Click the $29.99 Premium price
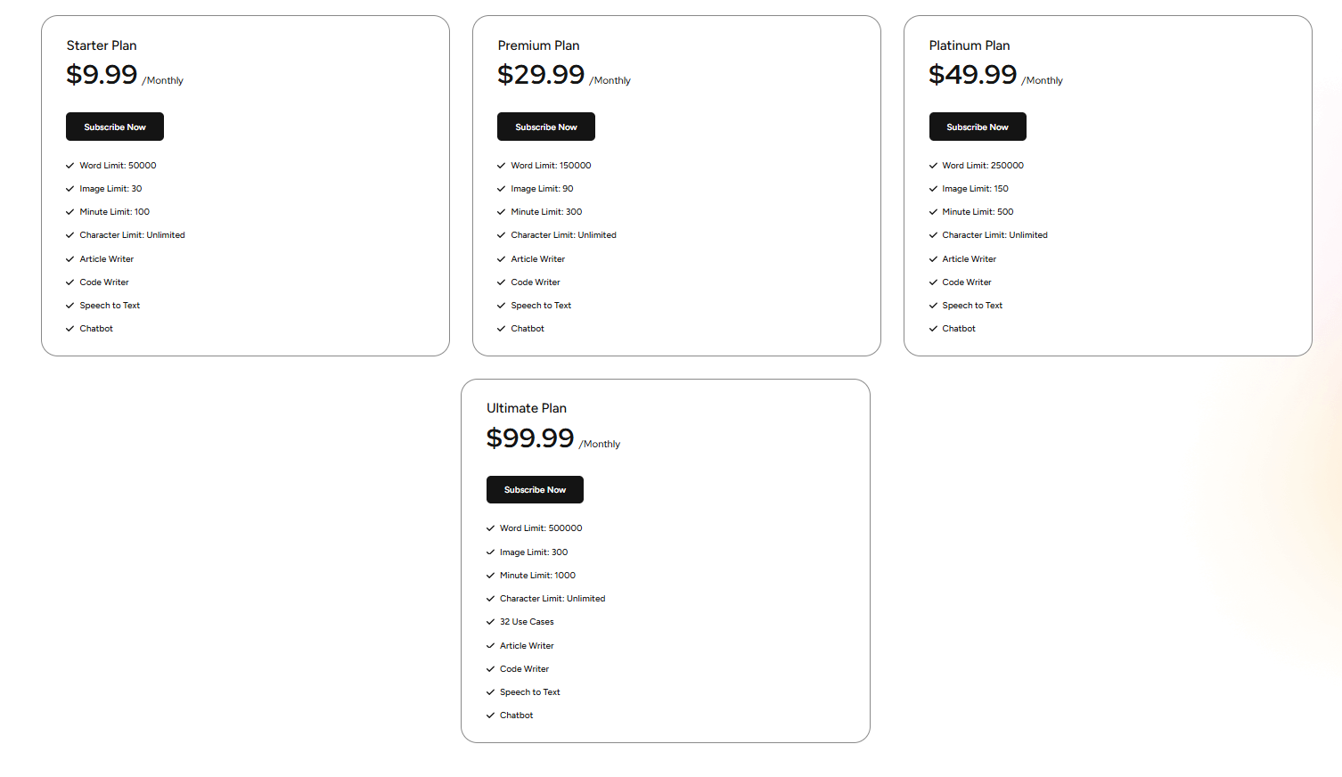 point(541,75)
